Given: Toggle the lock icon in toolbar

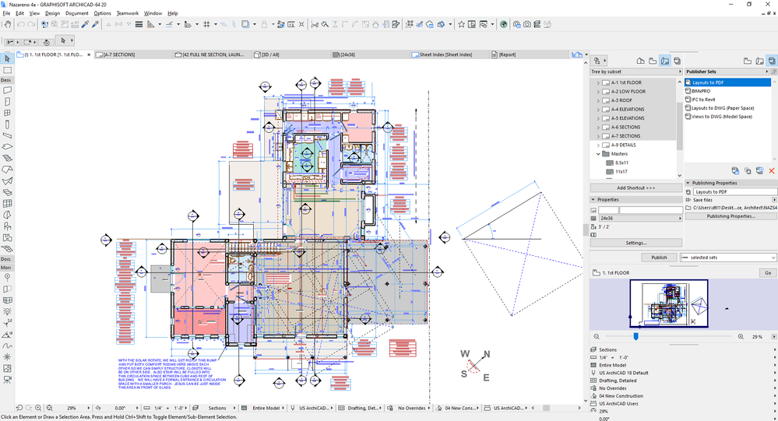Looking at the screenshot, I should tap(264, 24).
